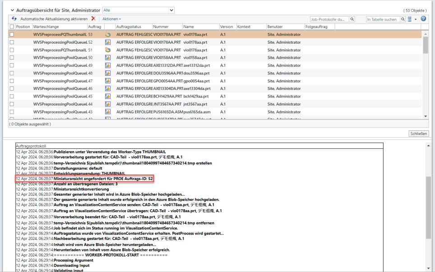Select vio0158aa.prt name cell
The image size is (435, 272).
coord(195,58)
